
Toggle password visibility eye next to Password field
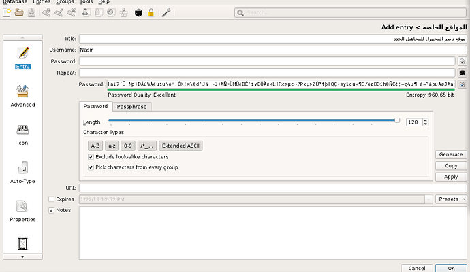pyautogui.click(x=462, y=61)
